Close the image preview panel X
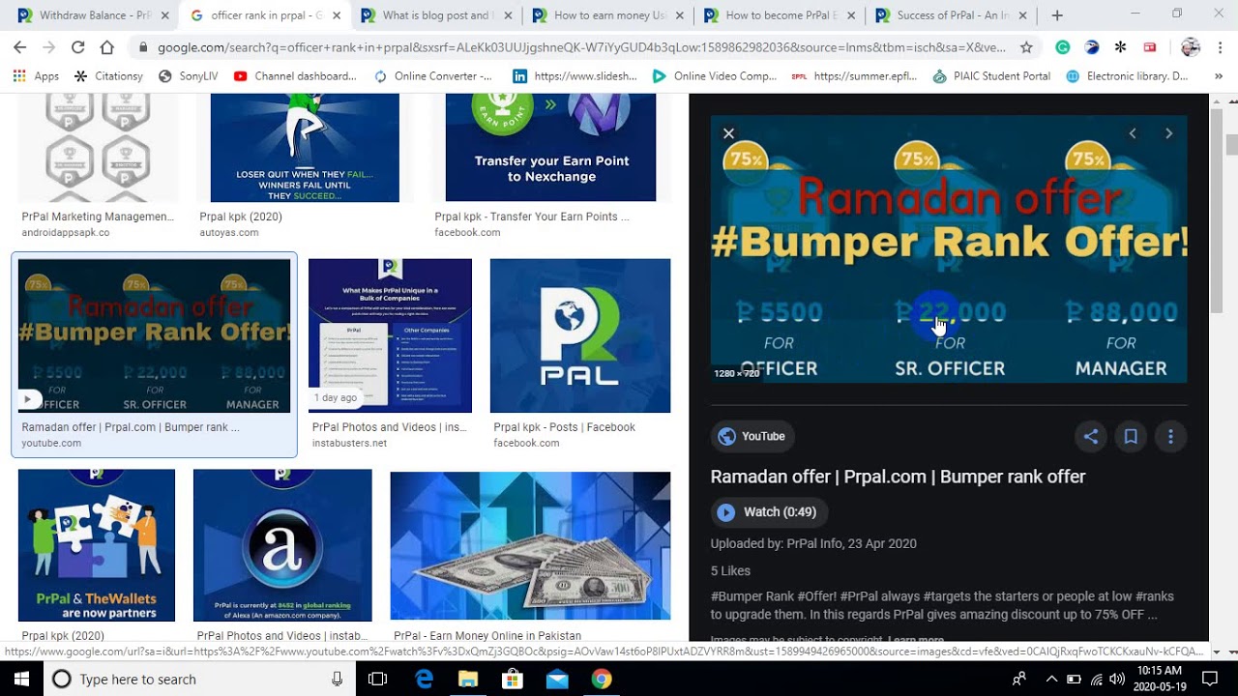This screenshot has width=1238, height=696. [728, 133]
